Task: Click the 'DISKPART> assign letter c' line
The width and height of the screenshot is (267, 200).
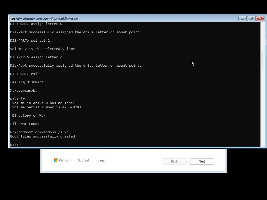Action: (x=36, y=57)
